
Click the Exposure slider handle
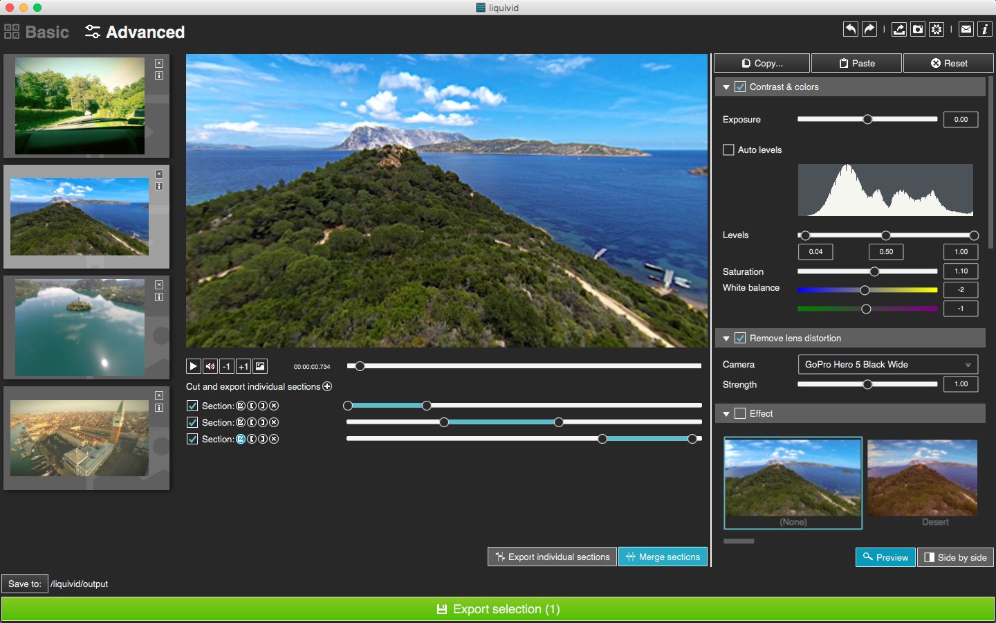tap(867, 119)
